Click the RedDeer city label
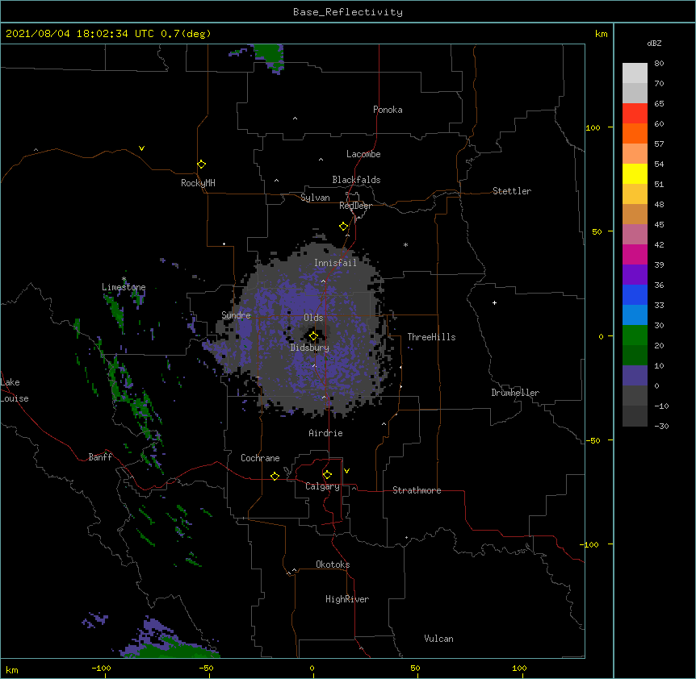Viewport: 696px width, 679px height. pos(355,206)
